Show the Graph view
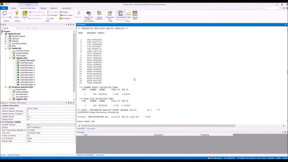This screenshot has height=162, width=288. coord(129,15)
